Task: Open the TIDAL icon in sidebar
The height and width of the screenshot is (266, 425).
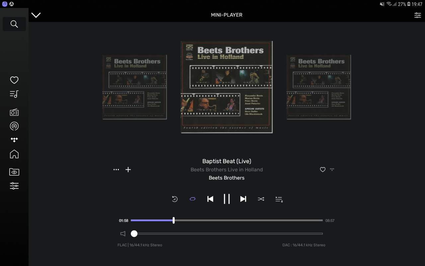Action: (14, 140)
